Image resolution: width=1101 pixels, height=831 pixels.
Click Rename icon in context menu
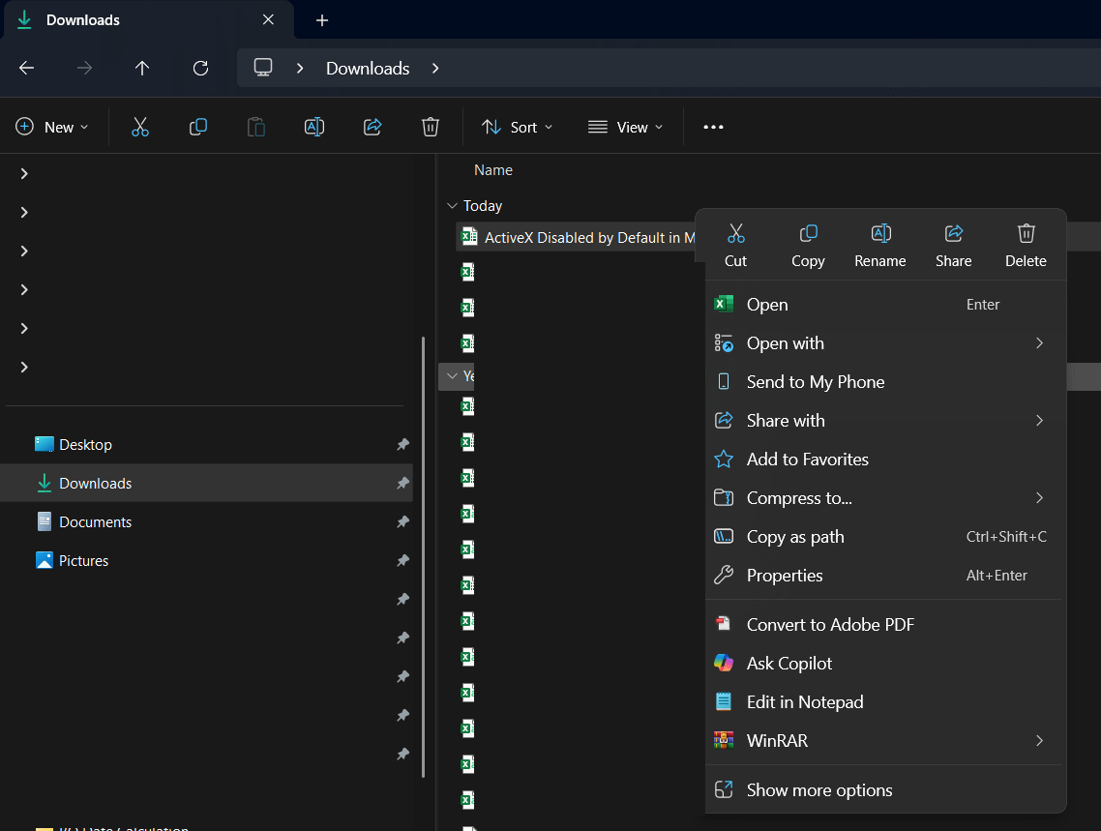[x=880, y=234]
